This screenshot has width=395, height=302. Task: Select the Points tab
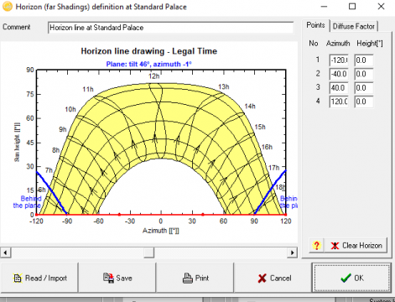point(315,25)
